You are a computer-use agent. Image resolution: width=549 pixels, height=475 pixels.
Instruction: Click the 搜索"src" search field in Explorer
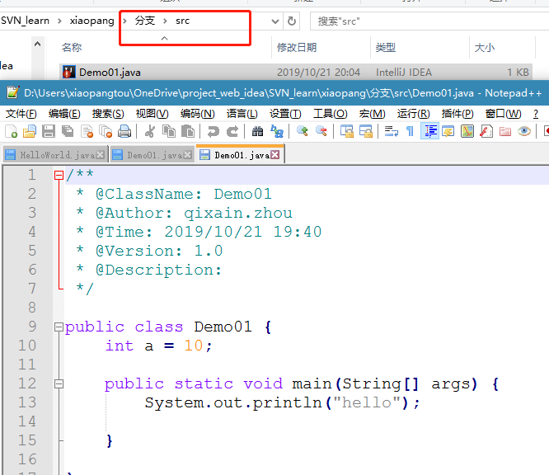point(429,21)
